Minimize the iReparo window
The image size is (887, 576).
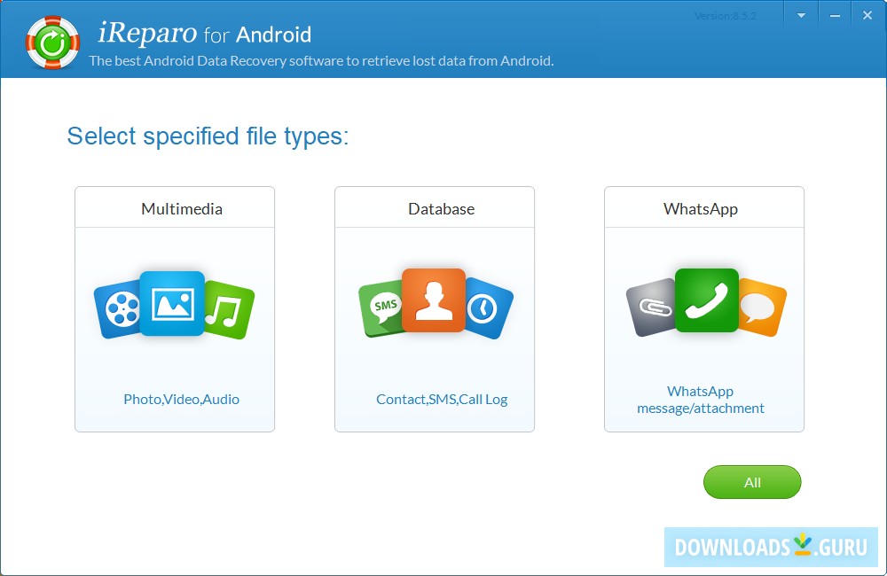tap(835, 16)
